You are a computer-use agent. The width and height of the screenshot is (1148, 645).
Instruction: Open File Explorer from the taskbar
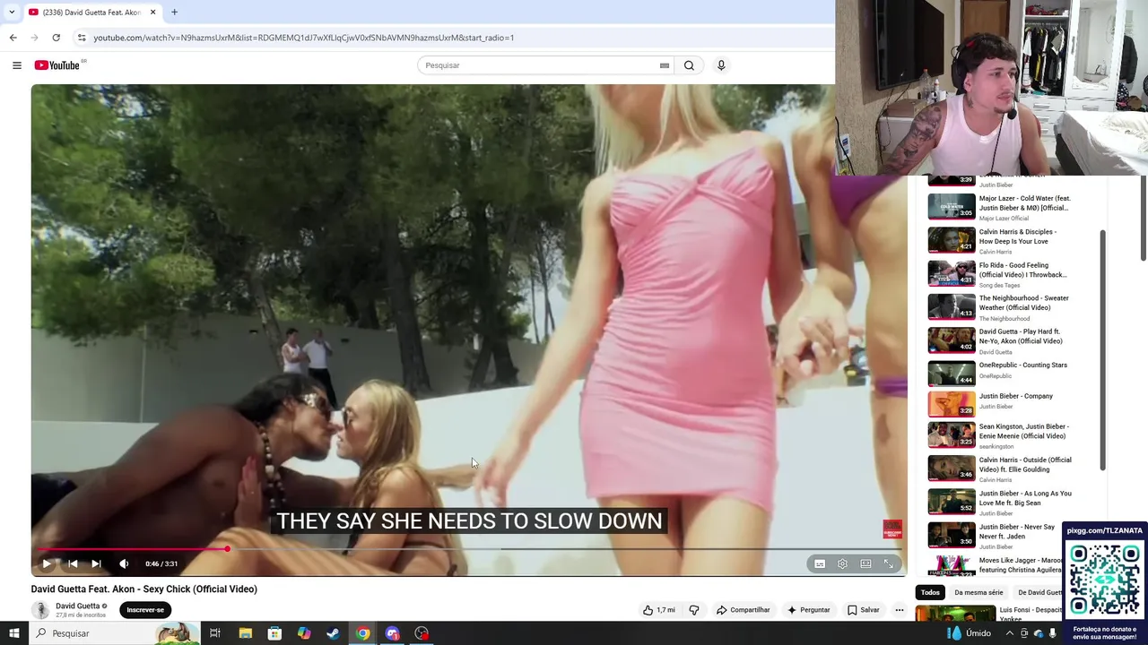[x=245, y=633]
